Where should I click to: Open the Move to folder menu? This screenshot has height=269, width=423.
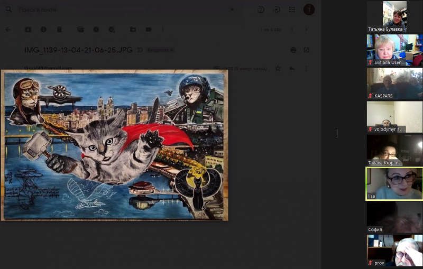click(x=133, y=30)
